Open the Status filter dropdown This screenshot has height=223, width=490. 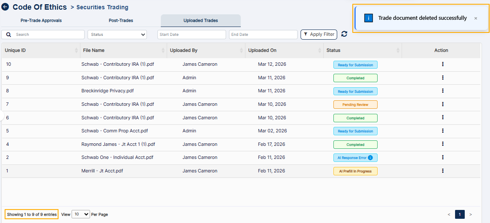coord(117,35)
